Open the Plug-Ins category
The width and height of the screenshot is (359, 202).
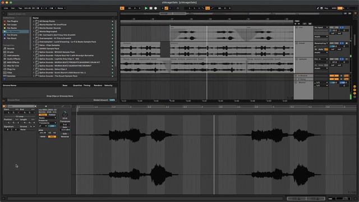coord(11,69)
